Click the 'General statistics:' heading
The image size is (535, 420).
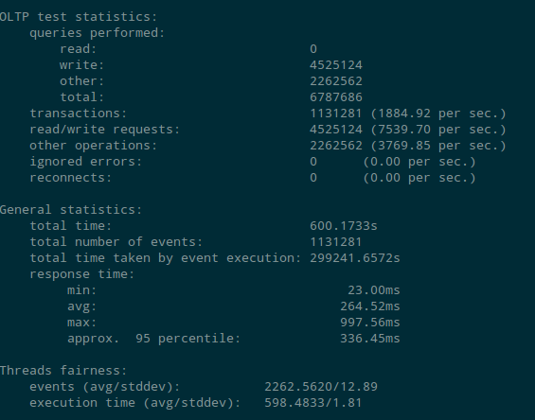point(71,210)
